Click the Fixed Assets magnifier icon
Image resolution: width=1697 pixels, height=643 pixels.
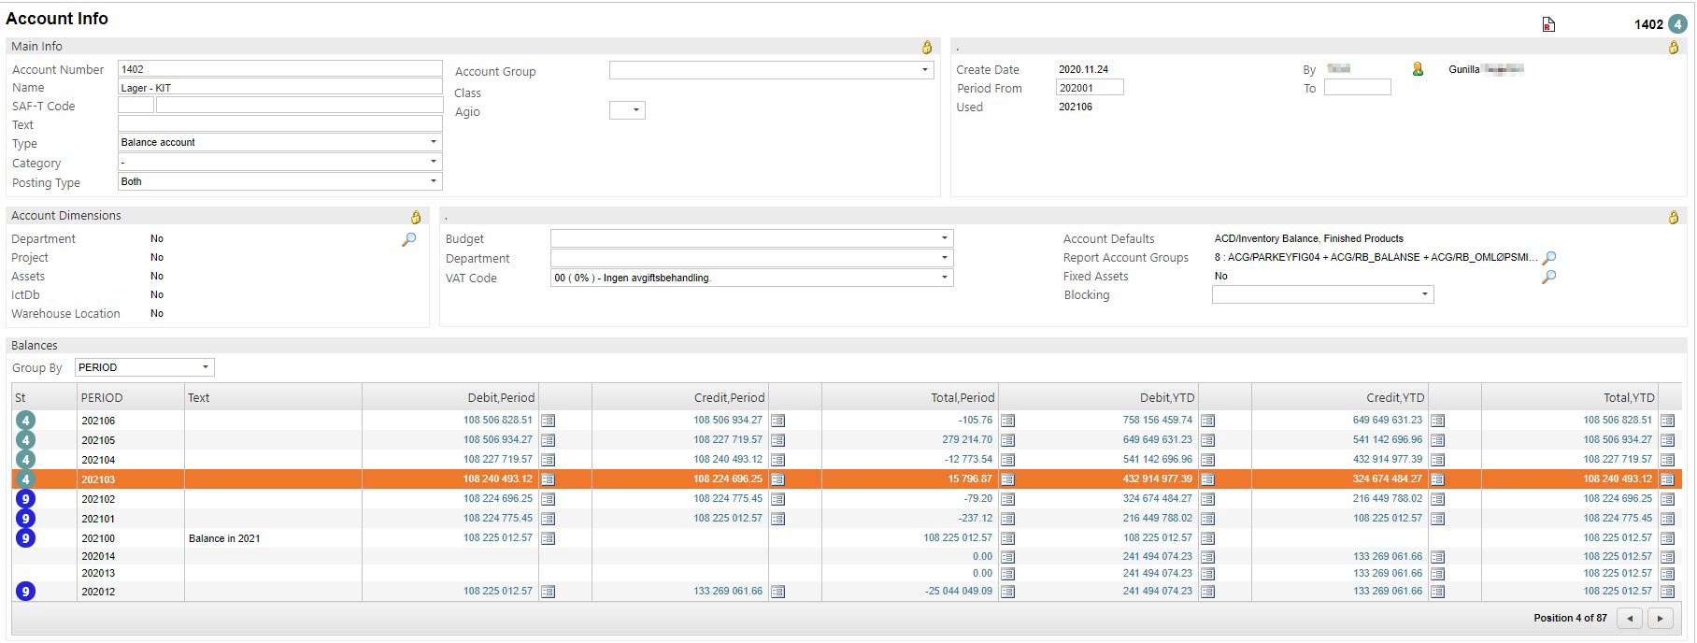tap(1548, 277)
